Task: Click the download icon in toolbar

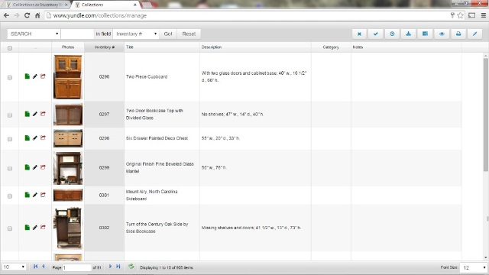Action: [x=409, y=34]
